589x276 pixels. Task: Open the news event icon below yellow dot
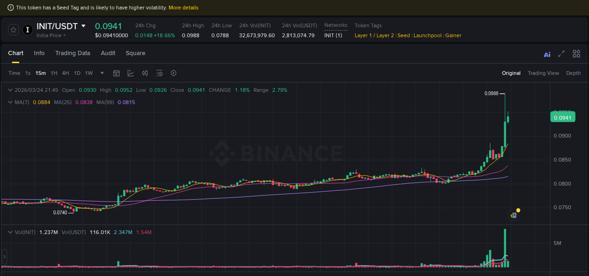click(x=514, y=215)
